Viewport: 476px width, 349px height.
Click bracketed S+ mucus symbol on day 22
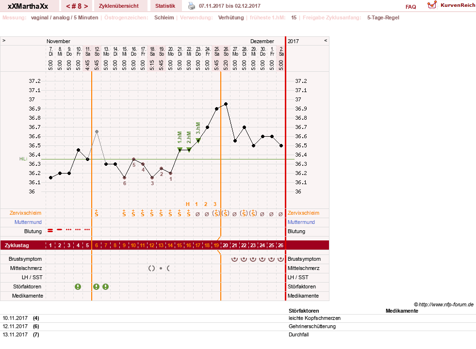(244, 213)
